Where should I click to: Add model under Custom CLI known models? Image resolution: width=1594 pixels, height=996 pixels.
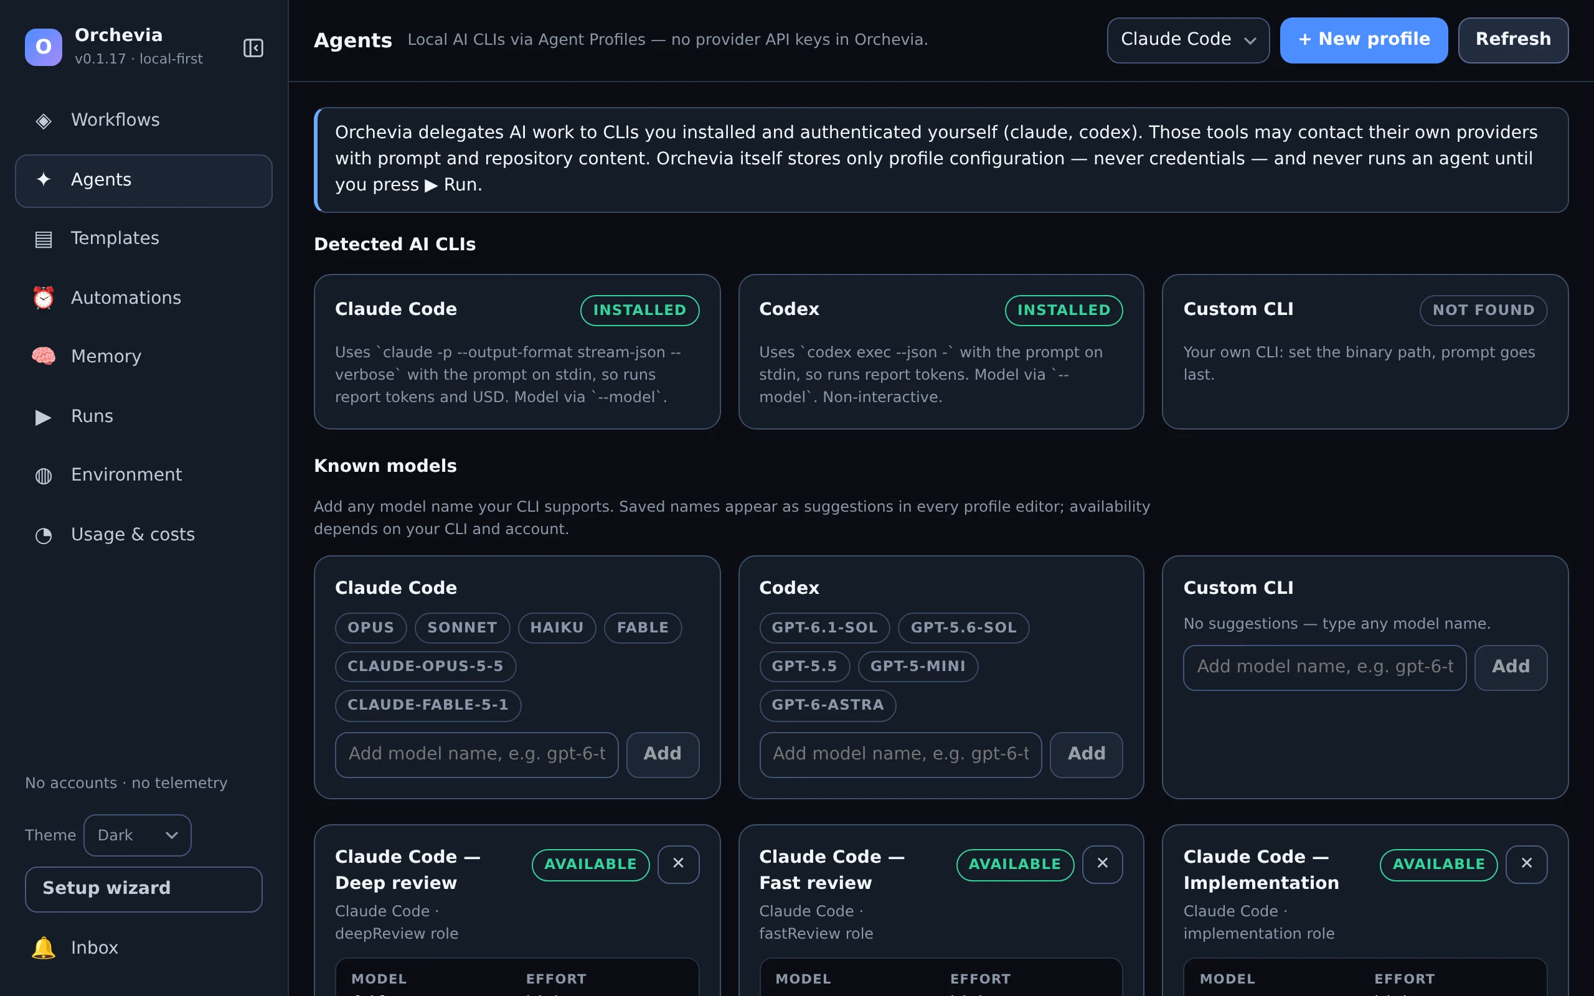point(1511,667)
